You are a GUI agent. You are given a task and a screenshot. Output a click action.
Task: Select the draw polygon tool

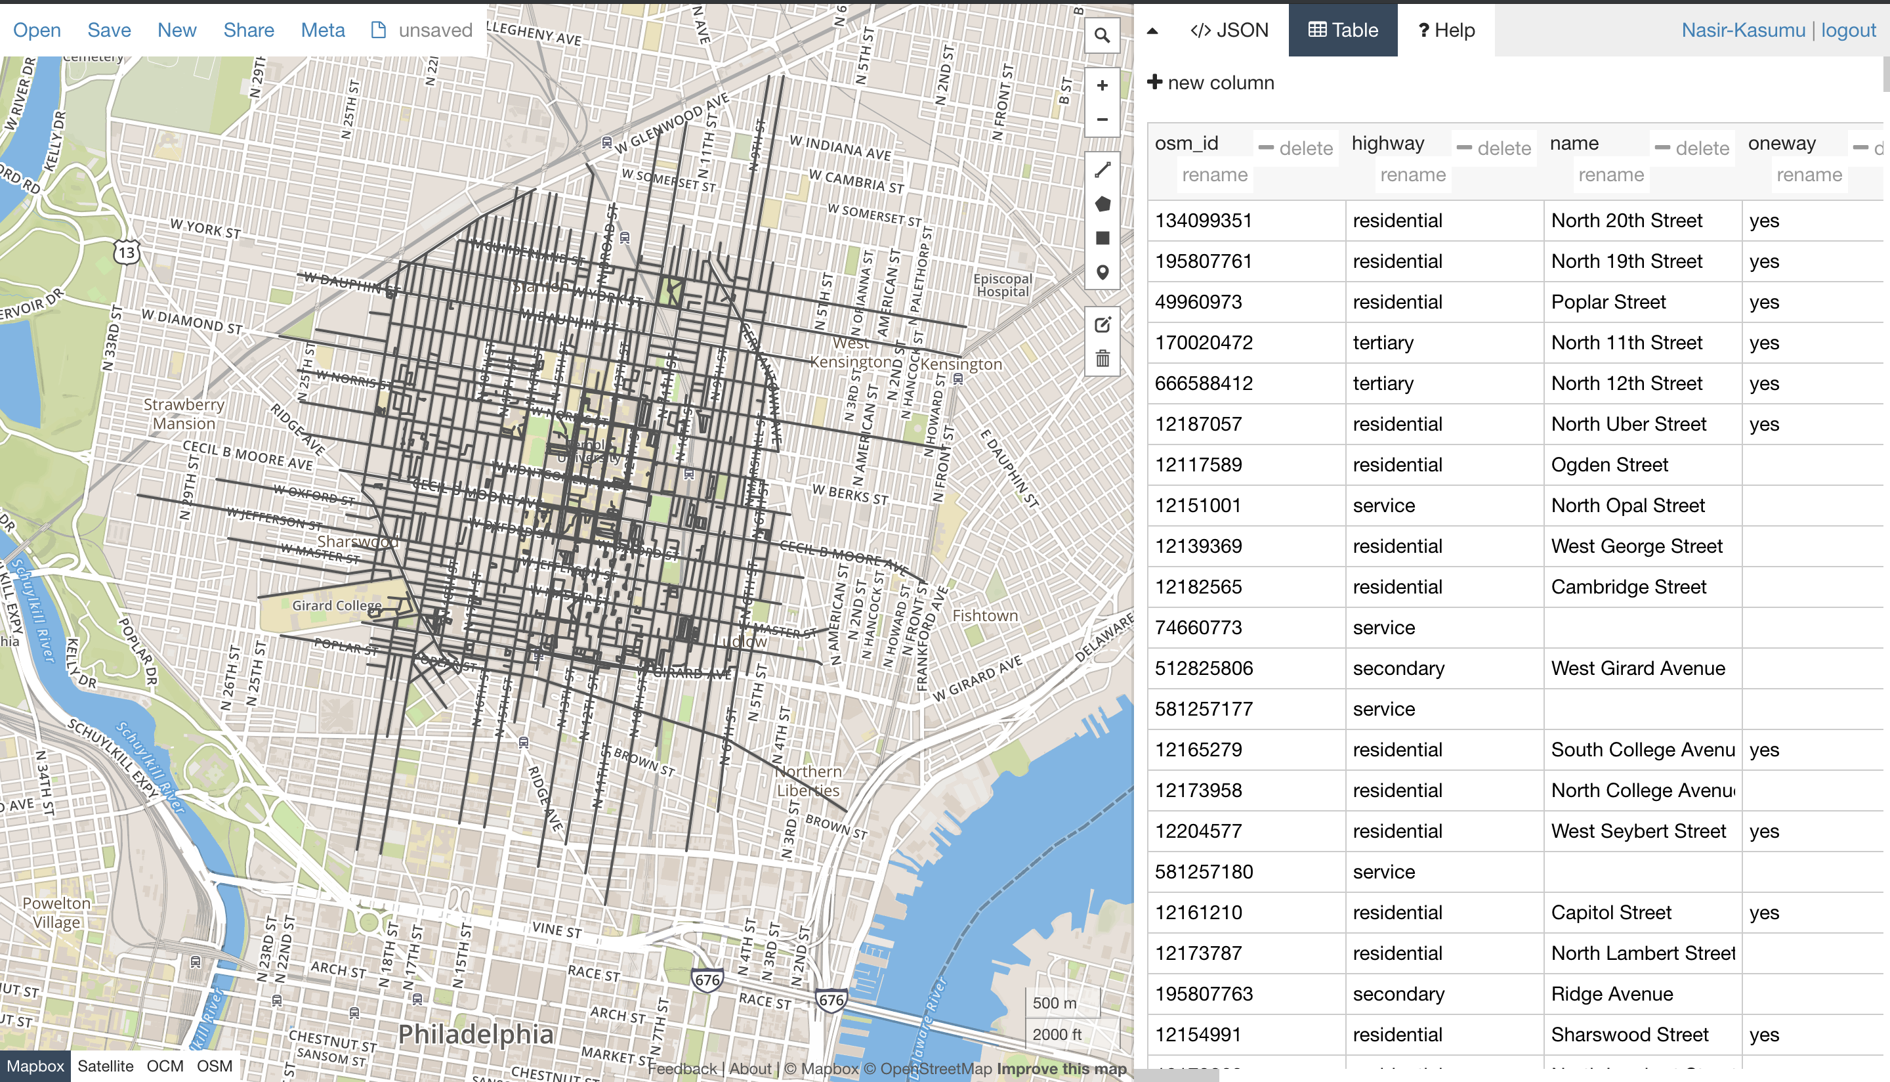click(1102, 204)
